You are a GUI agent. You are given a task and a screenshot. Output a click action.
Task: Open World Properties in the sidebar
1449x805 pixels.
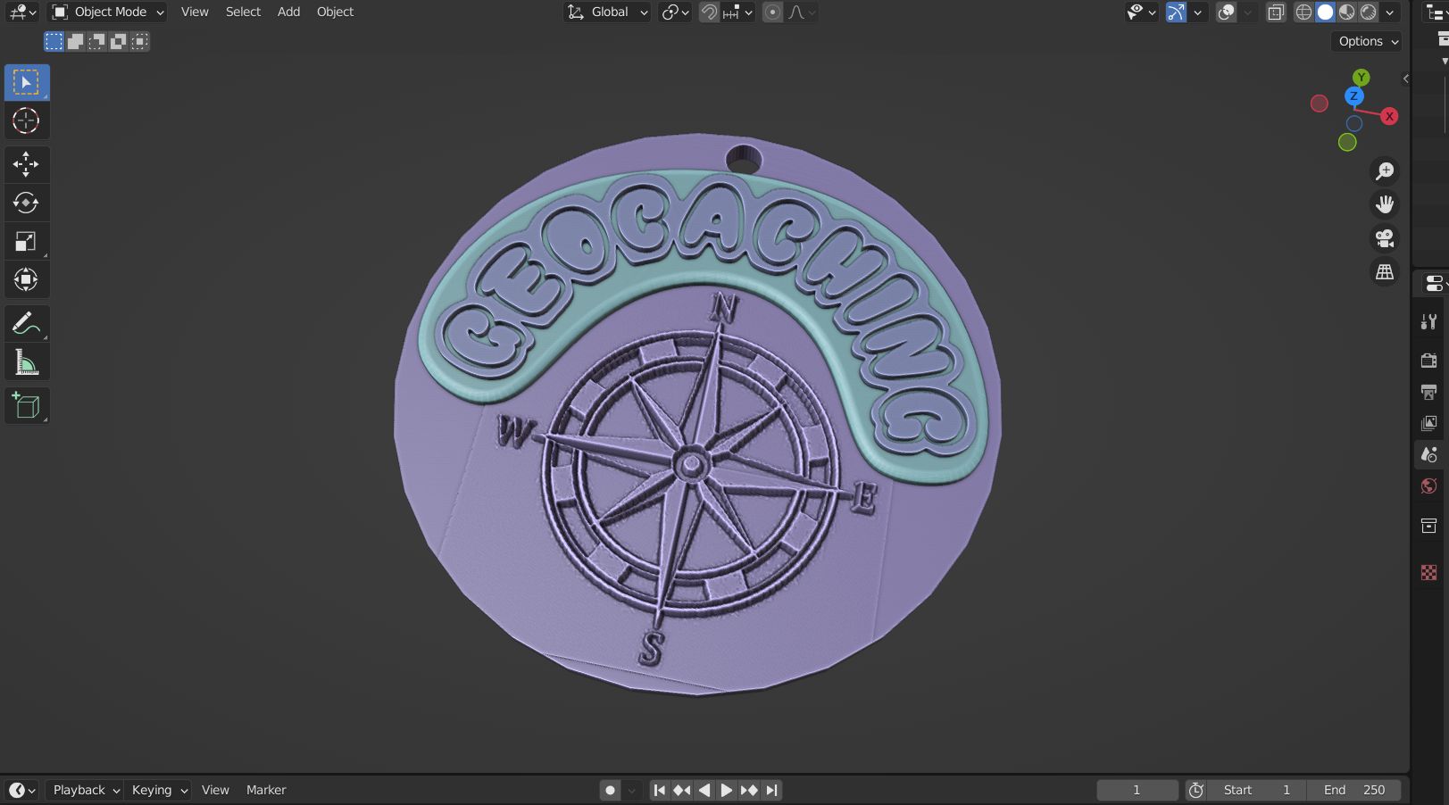[1428, 485]
